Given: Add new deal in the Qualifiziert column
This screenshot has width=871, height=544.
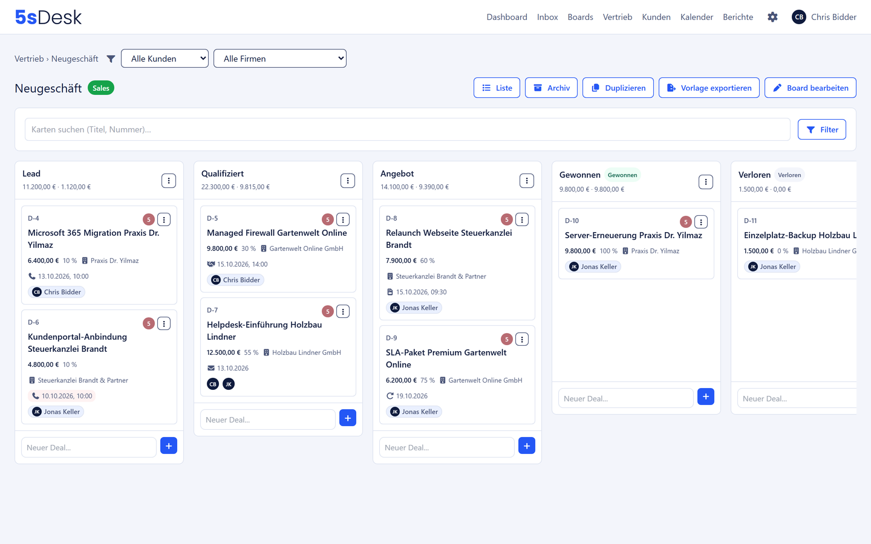Looking at the screenshot, I should coord(348,418).
